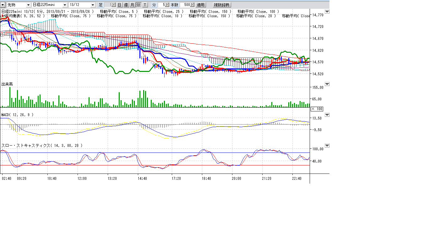Viewport: 429px width, 241px height.
Task: Select the minute (分) timeframe button
Action: 138,5
